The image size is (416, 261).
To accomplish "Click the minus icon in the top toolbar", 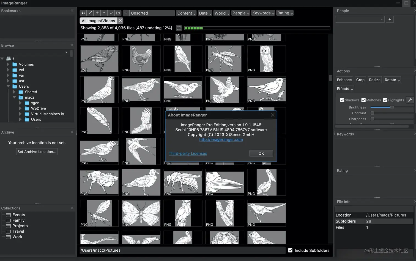I will (104, 13).
